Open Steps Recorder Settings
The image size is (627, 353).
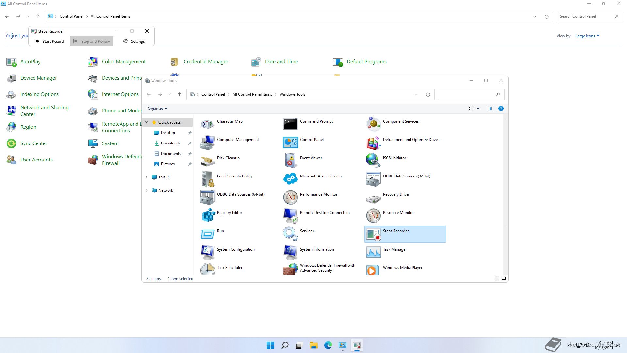click(134, 42)
